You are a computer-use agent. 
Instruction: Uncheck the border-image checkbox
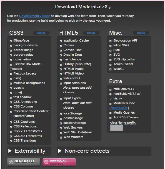click(x=11, y=50)
